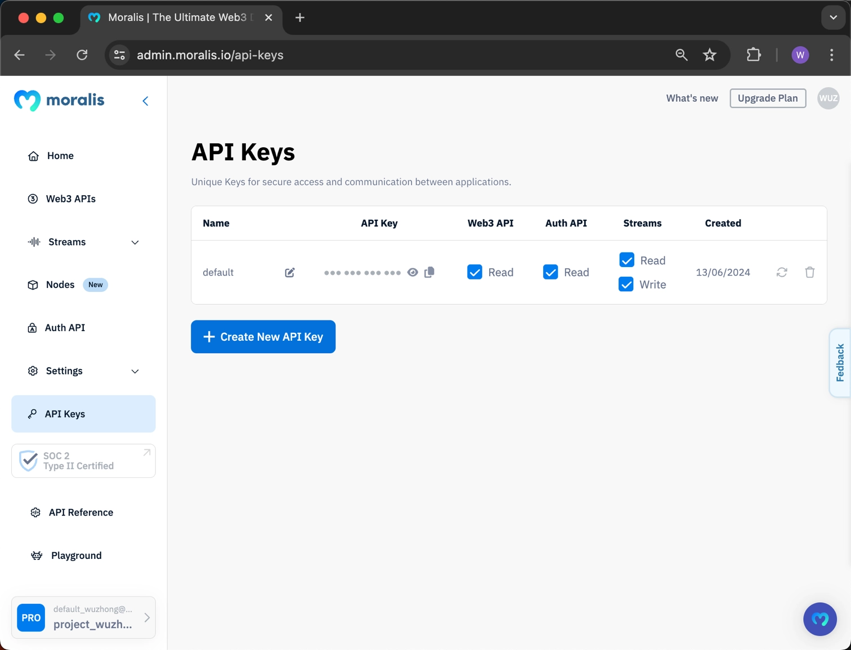Open tab search dropdown arrow

pos(834,18)
